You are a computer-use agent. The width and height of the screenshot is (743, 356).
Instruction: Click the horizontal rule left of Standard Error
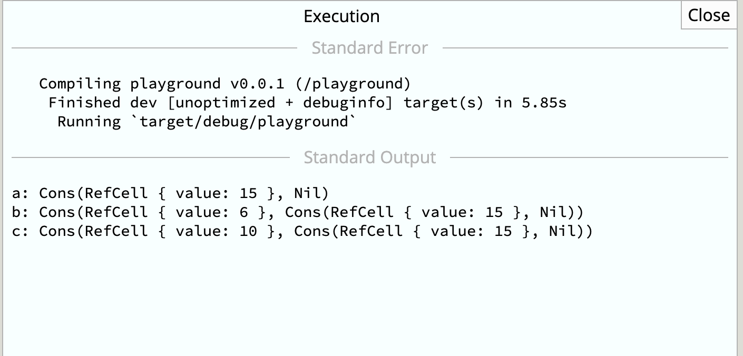click(x=154, y=48)
